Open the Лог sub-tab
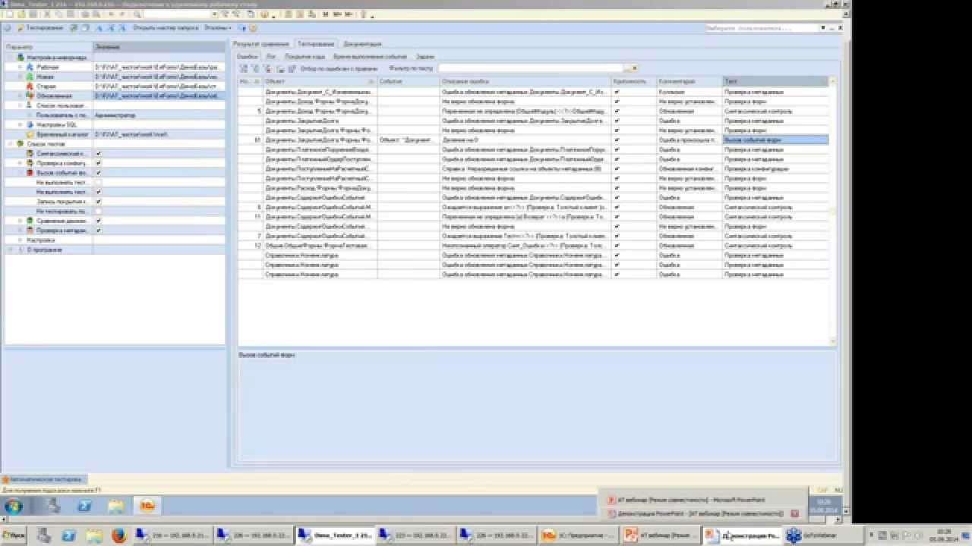The width and height of the screenshot is (972, 546). (x=271, y=57)
